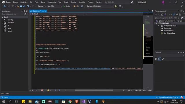Select Url_Kisaltici.py in Solution Explorer
Viewport: 185px width, 104px height.
click(169, 33)
